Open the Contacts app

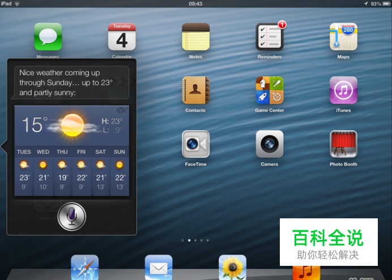195,90
